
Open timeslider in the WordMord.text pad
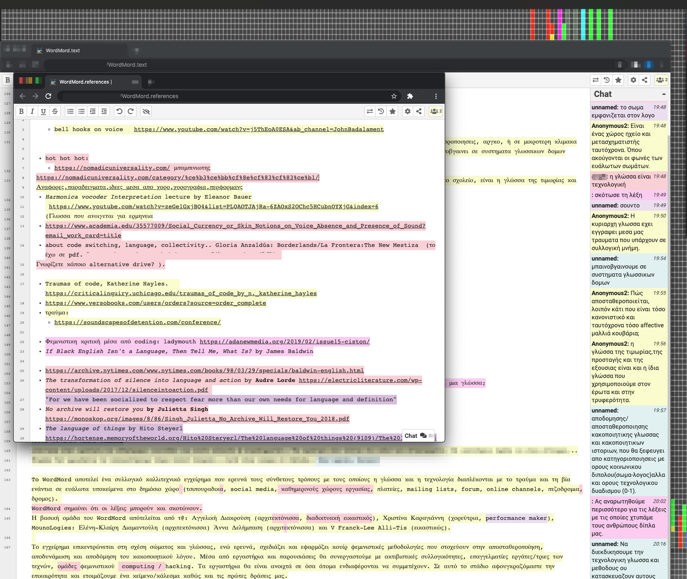coord(607,80)
